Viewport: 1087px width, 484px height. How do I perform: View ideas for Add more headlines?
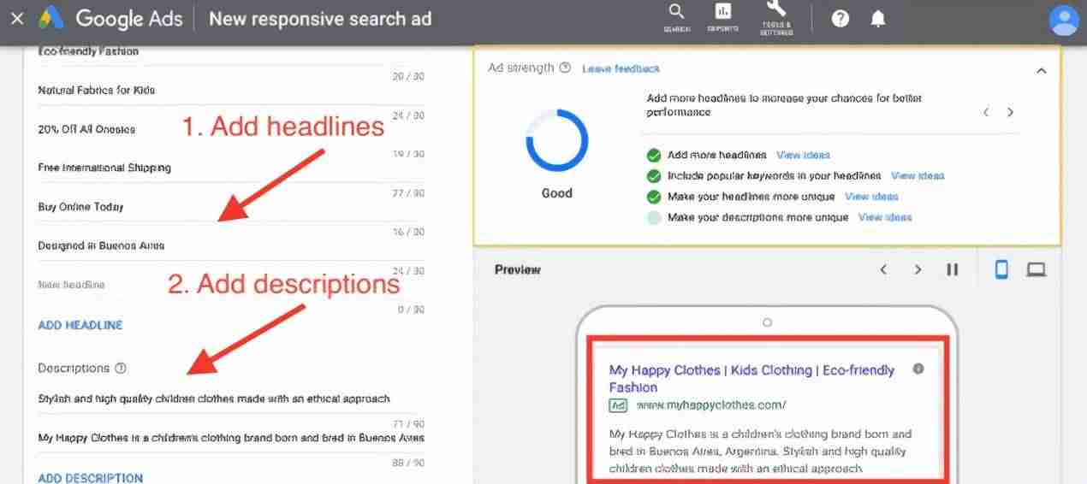(803, 155)
